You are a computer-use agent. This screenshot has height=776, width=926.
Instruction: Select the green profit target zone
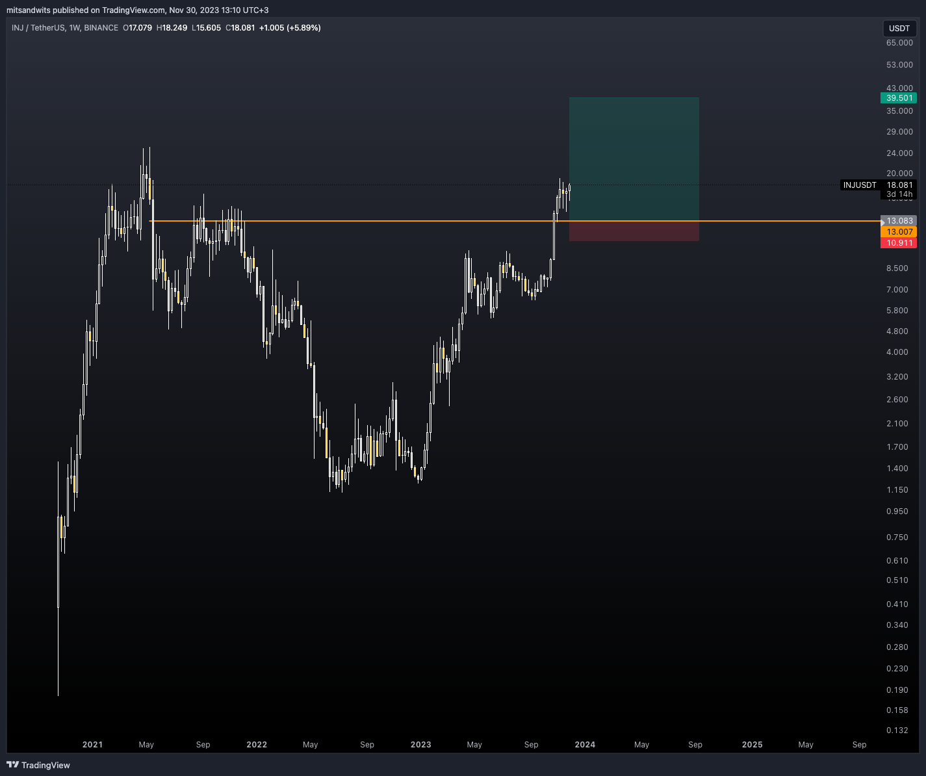point(634,159)
